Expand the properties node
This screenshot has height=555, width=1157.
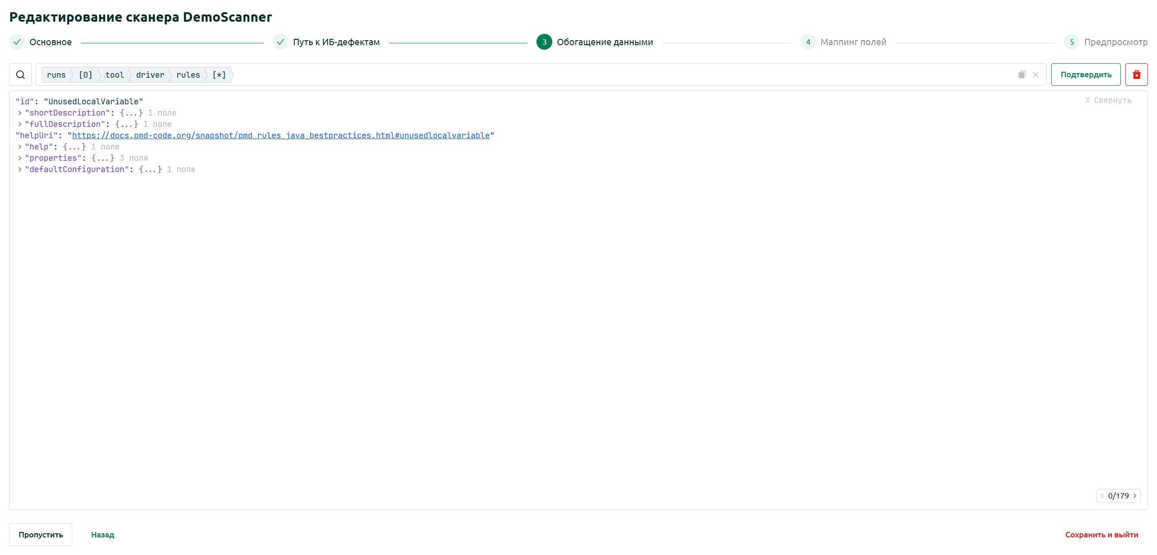click(x=20, y=158)
